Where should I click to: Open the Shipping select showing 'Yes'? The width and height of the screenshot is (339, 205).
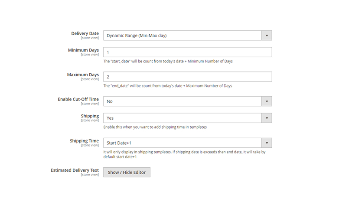pyautogui.click(x=182, y=118)
